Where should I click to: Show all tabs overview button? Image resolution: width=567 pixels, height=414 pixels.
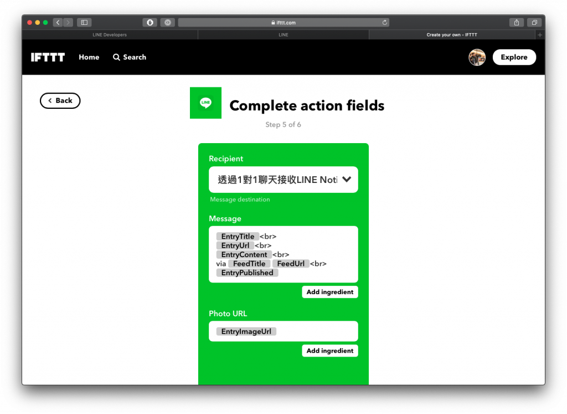pyautogui.click(x=534, y=22)
